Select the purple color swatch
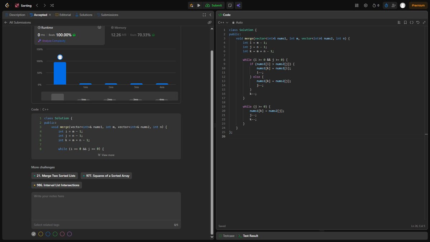Screen dimensions: 430x242 70,234
